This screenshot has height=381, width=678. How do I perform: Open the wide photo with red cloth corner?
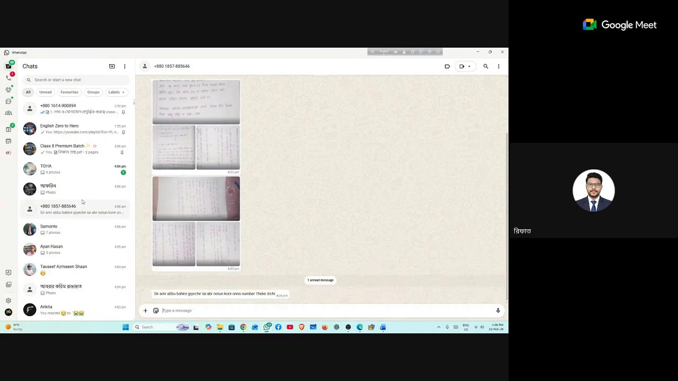(196, 198)
